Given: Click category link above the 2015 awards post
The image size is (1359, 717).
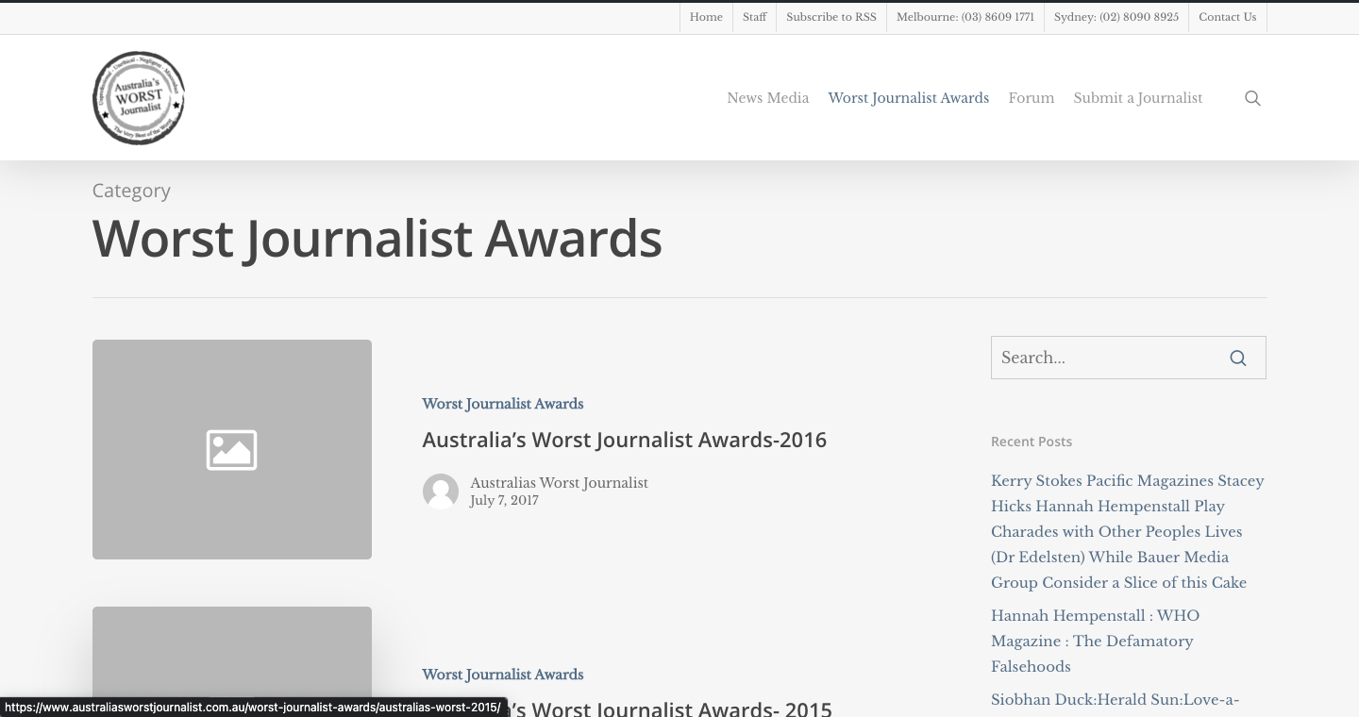Looking at the screenshot, I should [503, 675].
